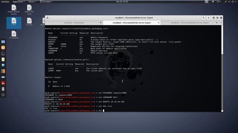Open the Terminal icon in the dock
The width and height of the screenshot is (238, 133).
pos(3,54)
